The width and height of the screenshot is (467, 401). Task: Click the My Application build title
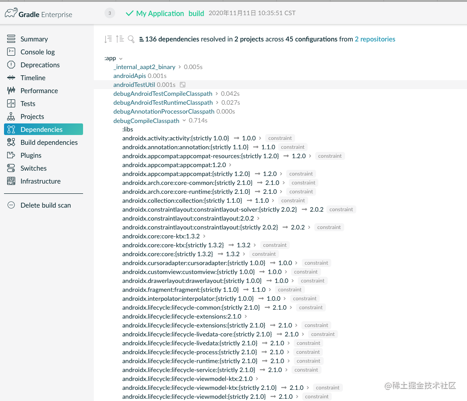pos(170,13)
